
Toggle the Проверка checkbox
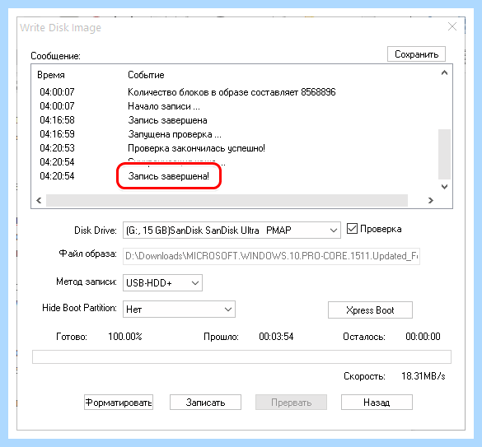tap(352, 229)
